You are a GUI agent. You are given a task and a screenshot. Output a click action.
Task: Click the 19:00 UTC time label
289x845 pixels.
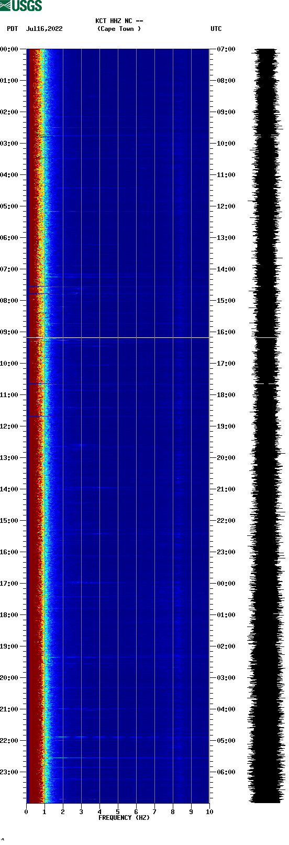[x=226, y=426]
